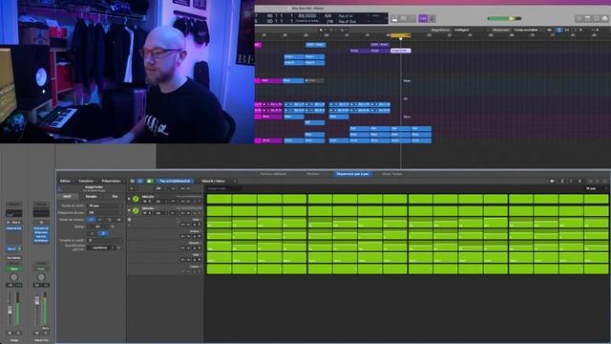Solo the Arpge mixer channel strip
The height and width of the screenshot is (344, 611).
[18, 333]
